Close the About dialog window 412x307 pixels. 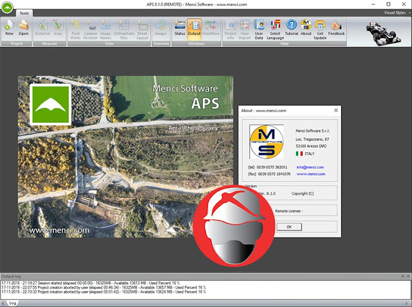point(336,110)
